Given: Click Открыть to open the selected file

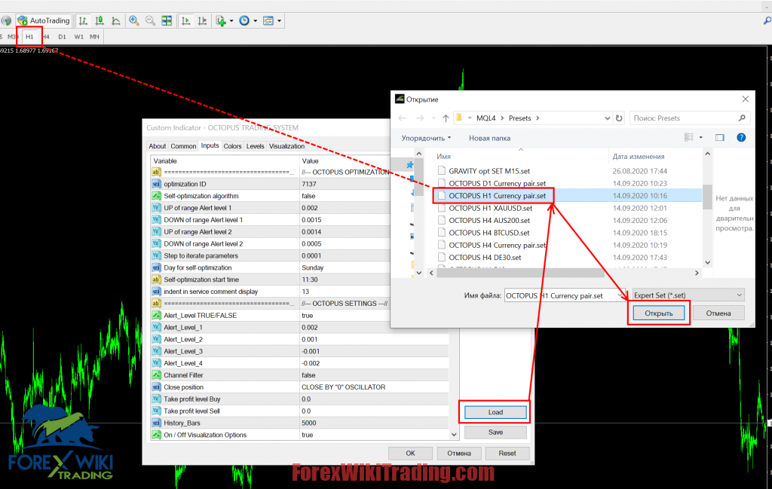Looking at the screenshot, I should (659, 313).
